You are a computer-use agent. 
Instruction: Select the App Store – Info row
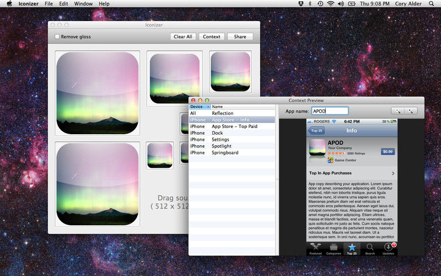coord(232,120)
